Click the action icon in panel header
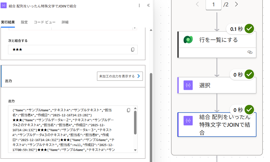 (4, 6)
